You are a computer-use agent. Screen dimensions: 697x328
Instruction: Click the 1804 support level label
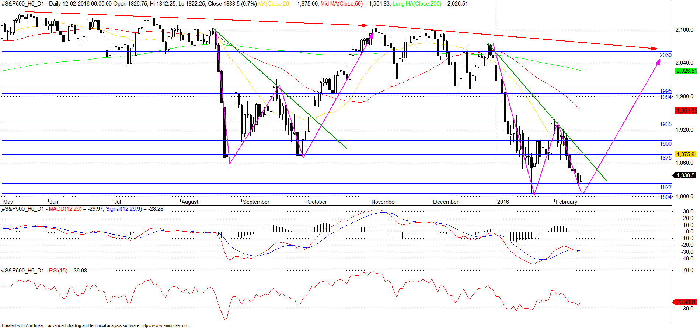666,197
